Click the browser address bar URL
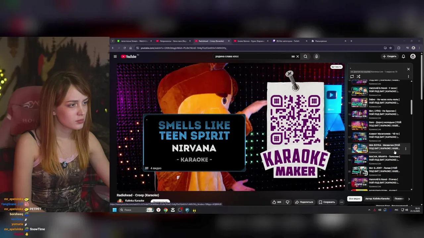The height and width of the screenshot is (238, 424). pos(184,48)
